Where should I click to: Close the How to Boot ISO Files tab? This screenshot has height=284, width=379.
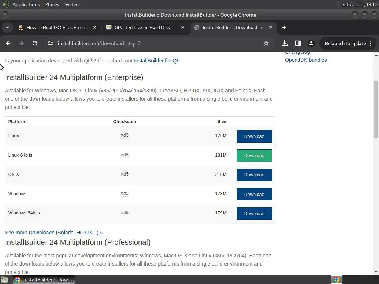(95, 27)
